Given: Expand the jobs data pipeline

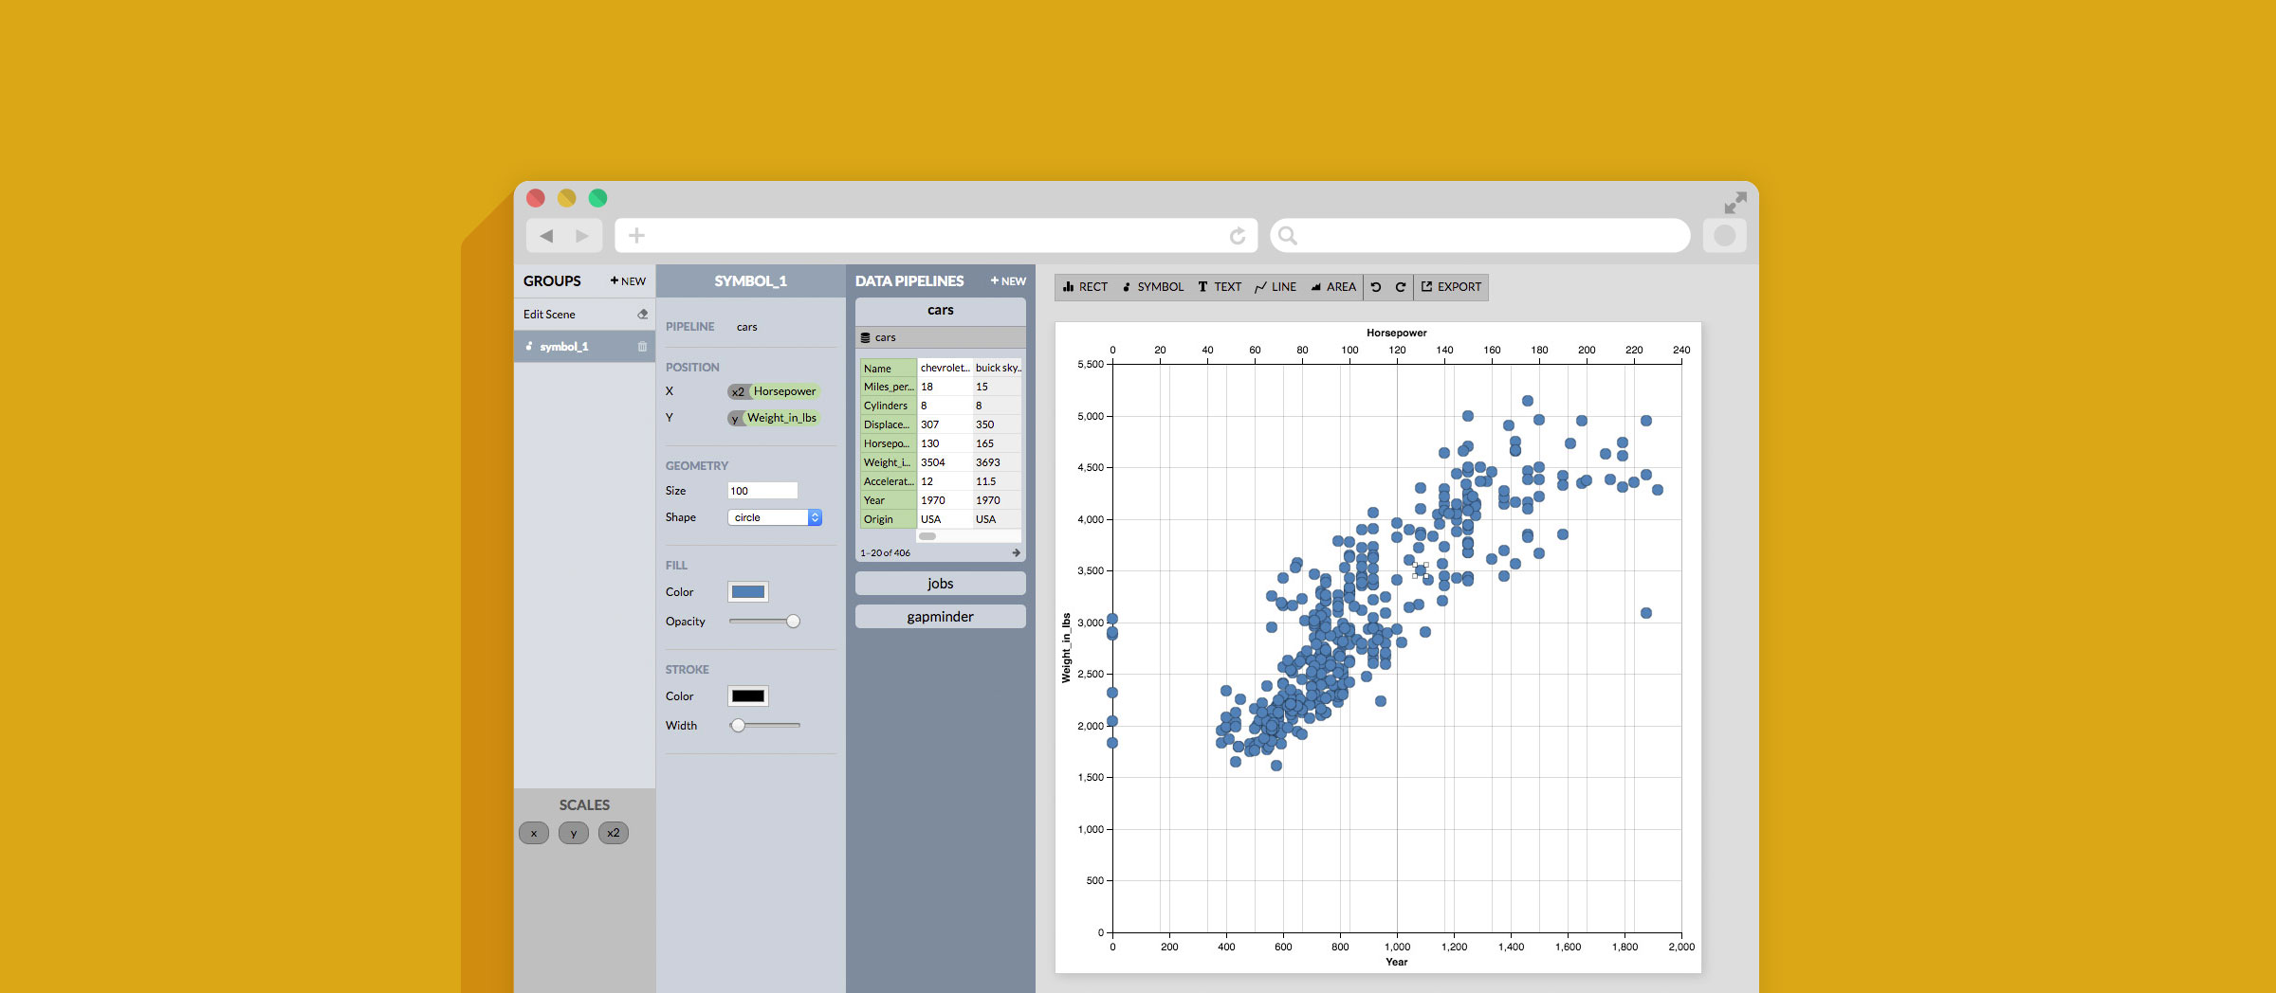Looking at the screenshot, I should [940, 584].
